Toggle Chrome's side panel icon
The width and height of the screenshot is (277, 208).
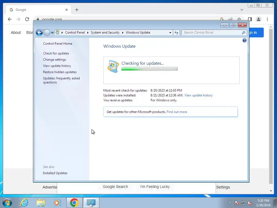(250, 19)
